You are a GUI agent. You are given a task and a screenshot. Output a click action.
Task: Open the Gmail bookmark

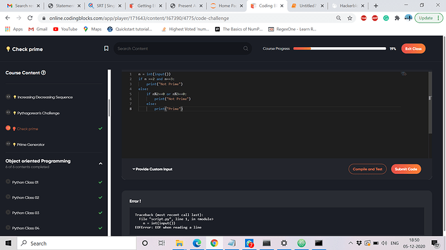click(38, 29)
